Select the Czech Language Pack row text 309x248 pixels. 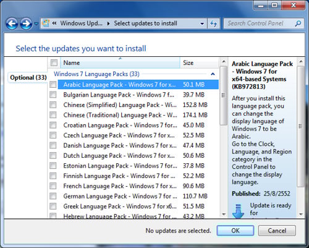[x=119, y=135]
